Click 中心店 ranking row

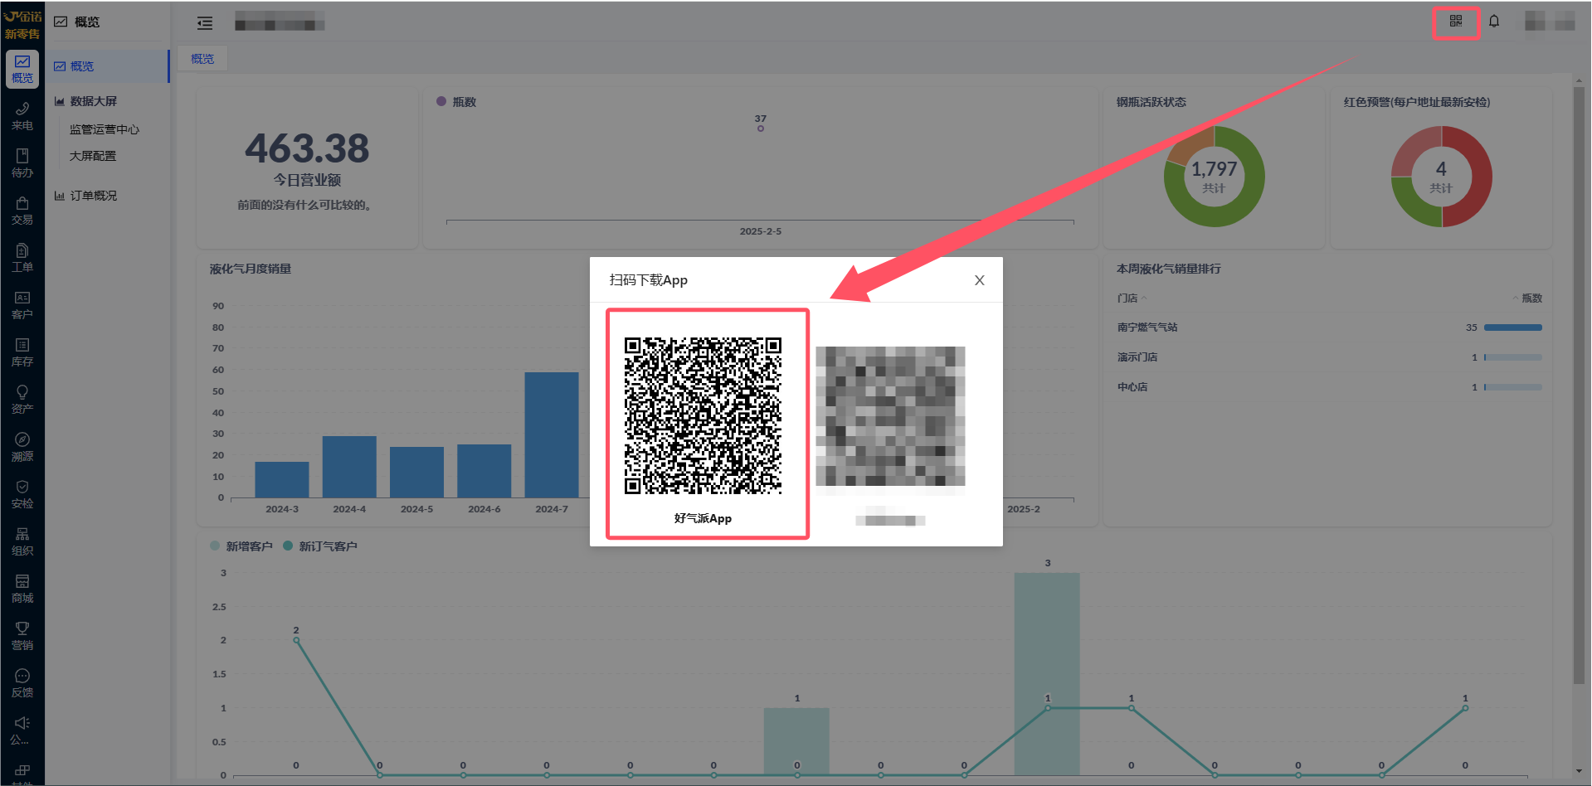click(1329, 387)
